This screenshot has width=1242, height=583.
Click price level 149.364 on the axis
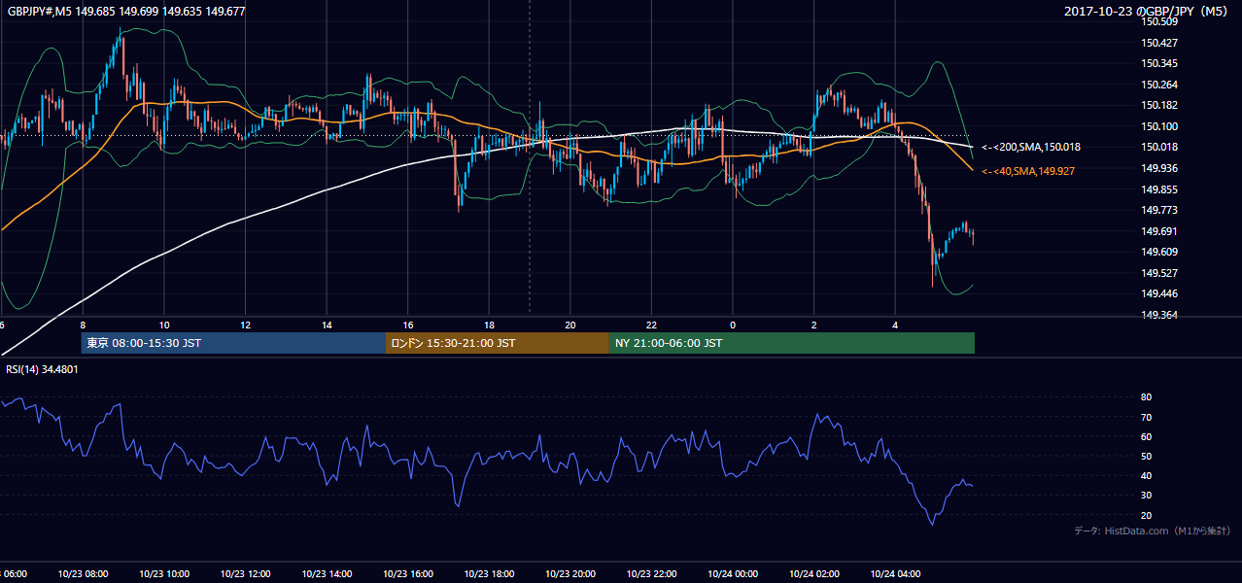1158,315
